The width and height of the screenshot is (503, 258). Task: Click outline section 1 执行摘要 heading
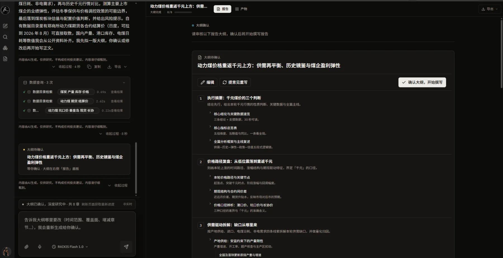(x=234, y=98)
